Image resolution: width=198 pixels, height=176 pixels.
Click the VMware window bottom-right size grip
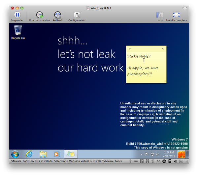coord(187,161)
